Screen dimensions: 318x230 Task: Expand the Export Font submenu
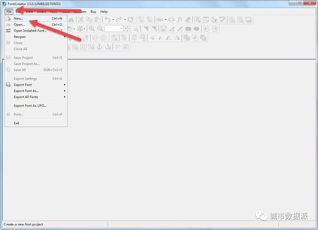click(36, 85)
